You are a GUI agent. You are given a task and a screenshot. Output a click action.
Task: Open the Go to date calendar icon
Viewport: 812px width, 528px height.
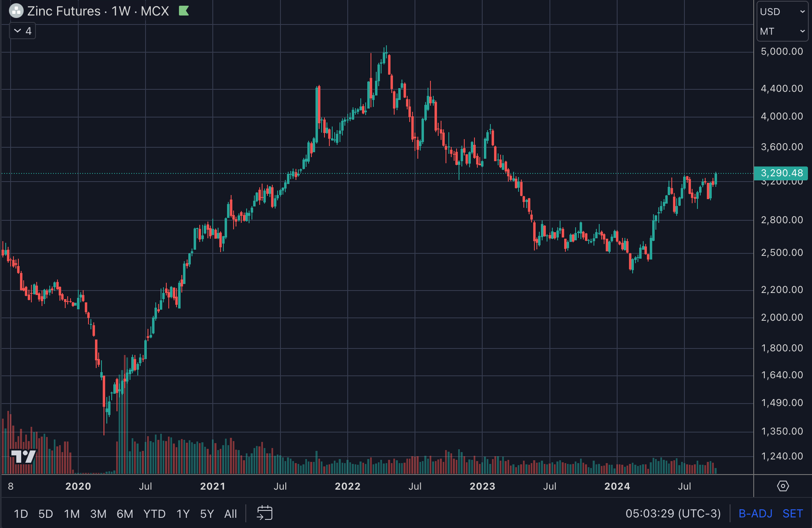(x=265, y=514)
